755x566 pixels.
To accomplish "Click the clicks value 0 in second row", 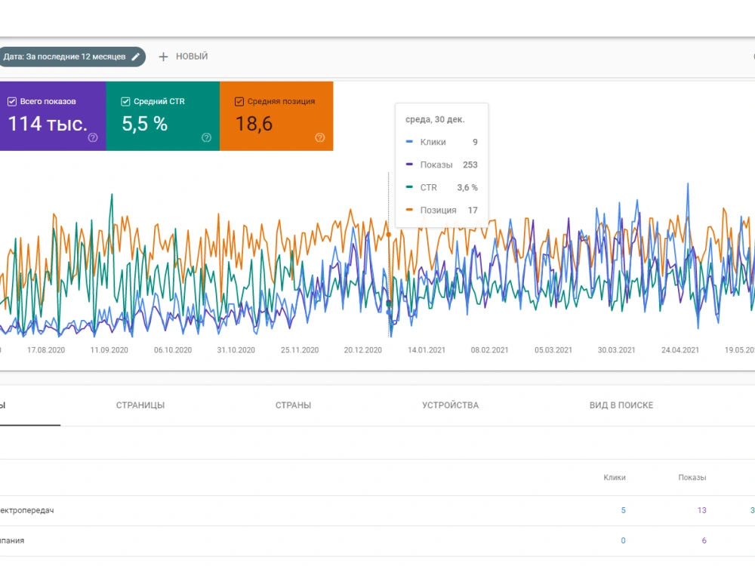I will tap(623, 540).
